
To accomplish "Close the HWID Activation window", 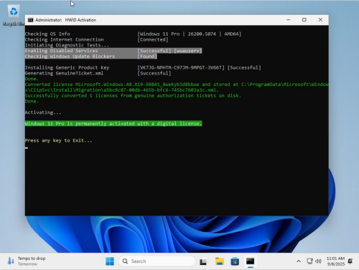I will point(320,20).
